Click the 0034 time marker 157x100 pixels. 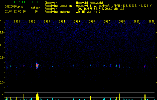click(62, 21)
